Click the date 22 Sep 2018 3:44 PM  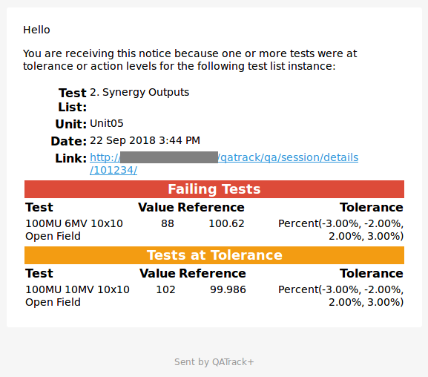pyautogui.click(x=145, y=140)
